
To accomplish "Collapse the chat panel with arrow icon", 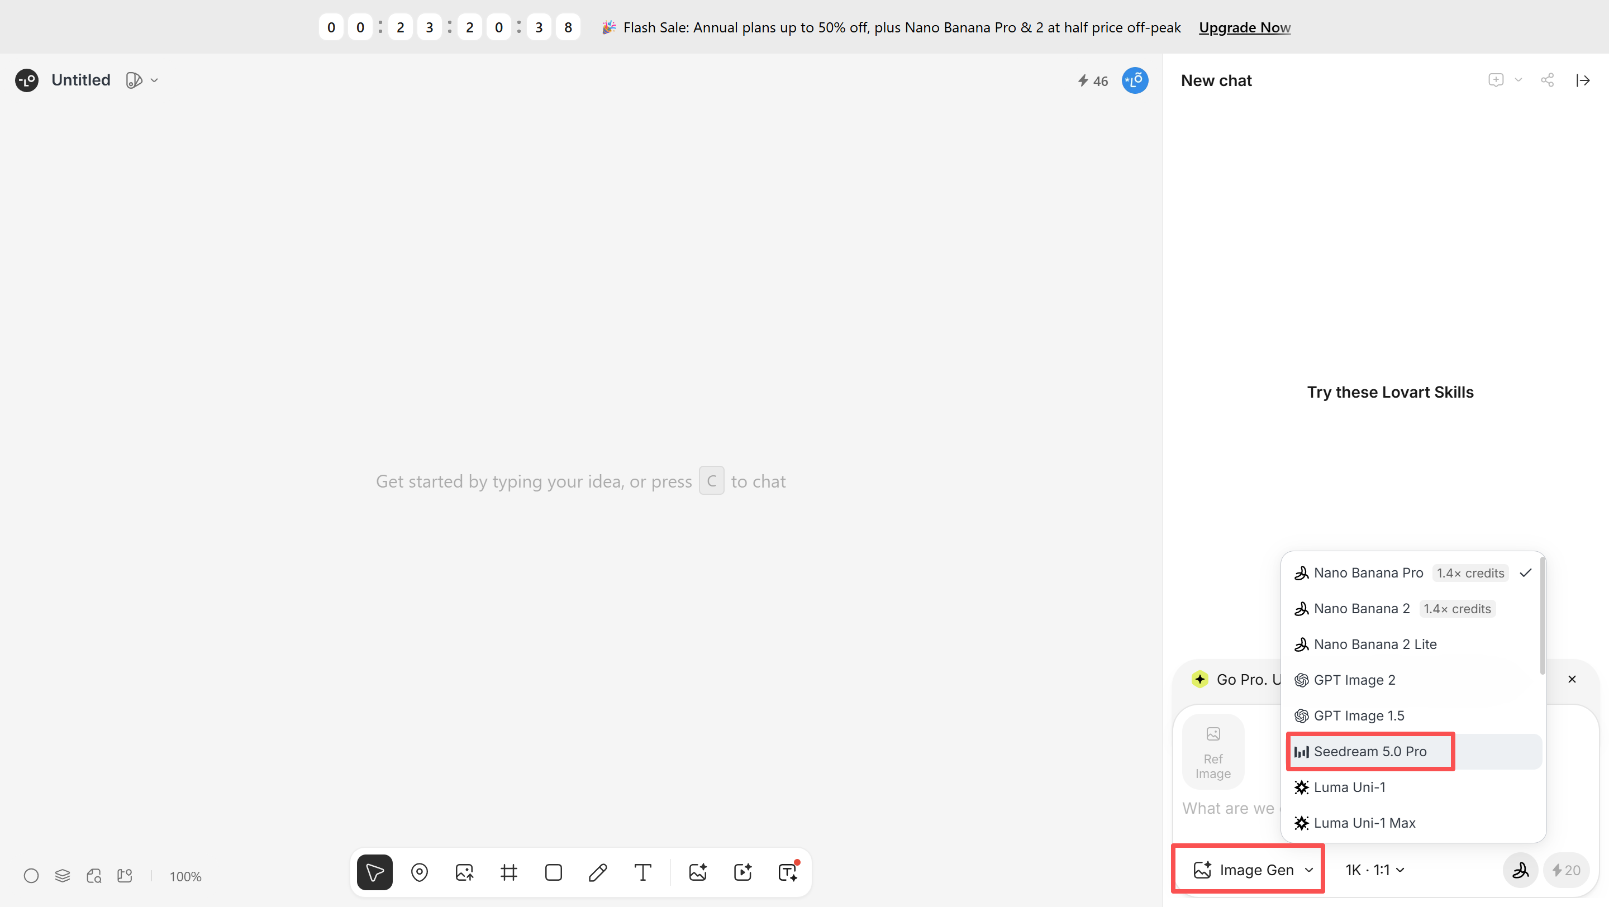I will tap(1583, 80).
